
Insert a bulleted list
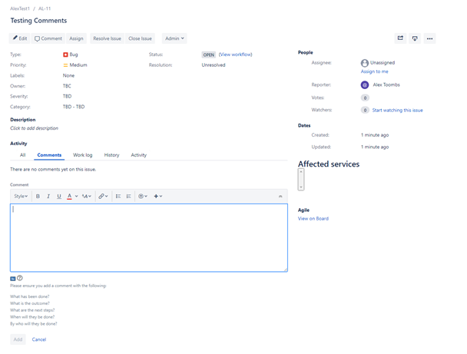pyautogui.click(x=118, y=197)
